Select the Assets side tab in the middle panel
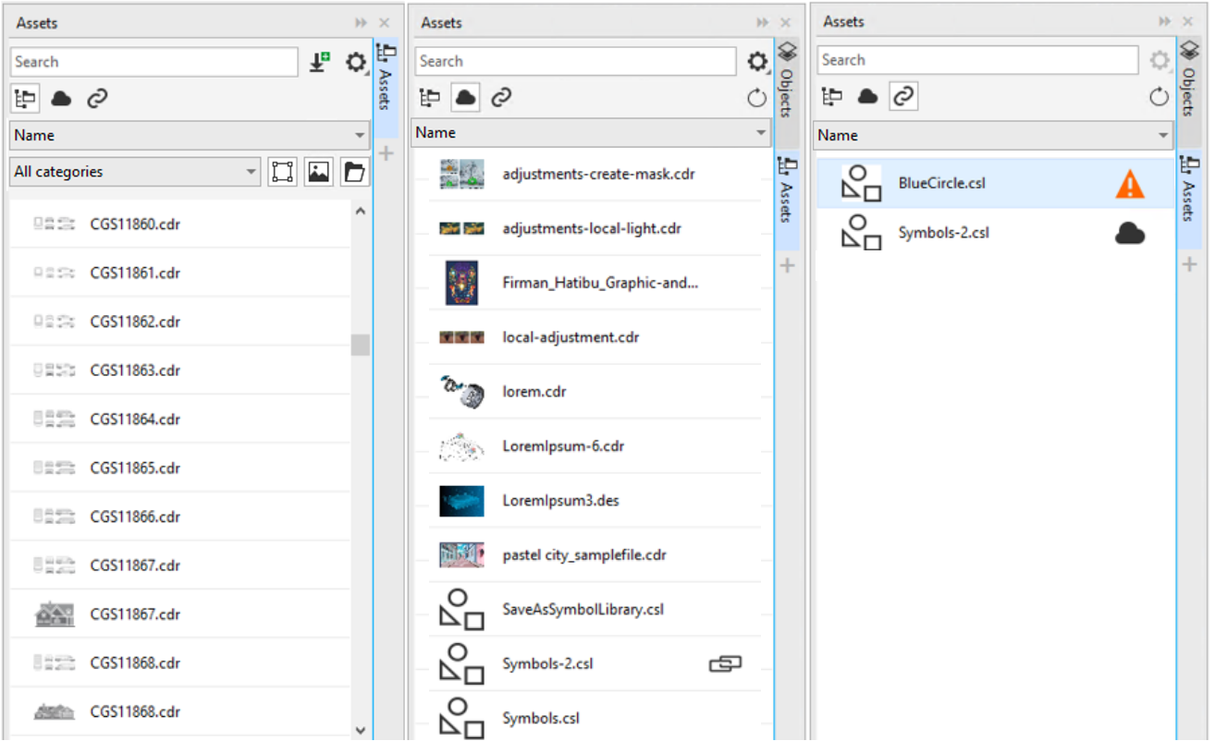This screenshot has height=741, width=1215. tap(787, 192)
